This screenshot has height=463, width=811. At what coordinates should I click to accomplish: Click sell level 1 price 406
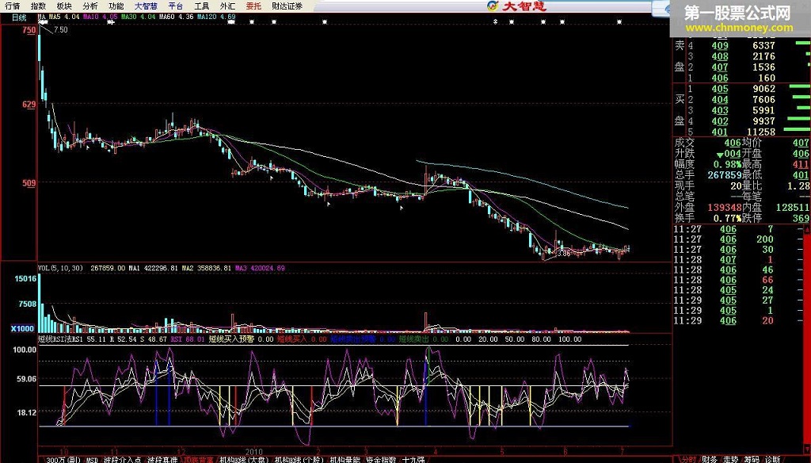pos(719,78)
